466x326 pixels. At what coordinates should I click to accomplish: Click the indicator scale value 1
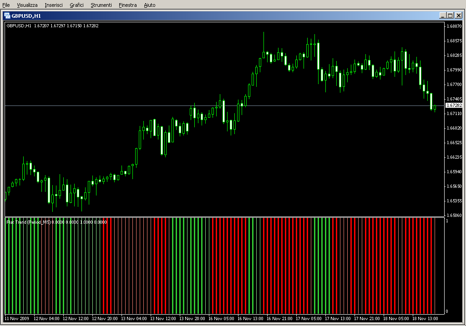447,221
